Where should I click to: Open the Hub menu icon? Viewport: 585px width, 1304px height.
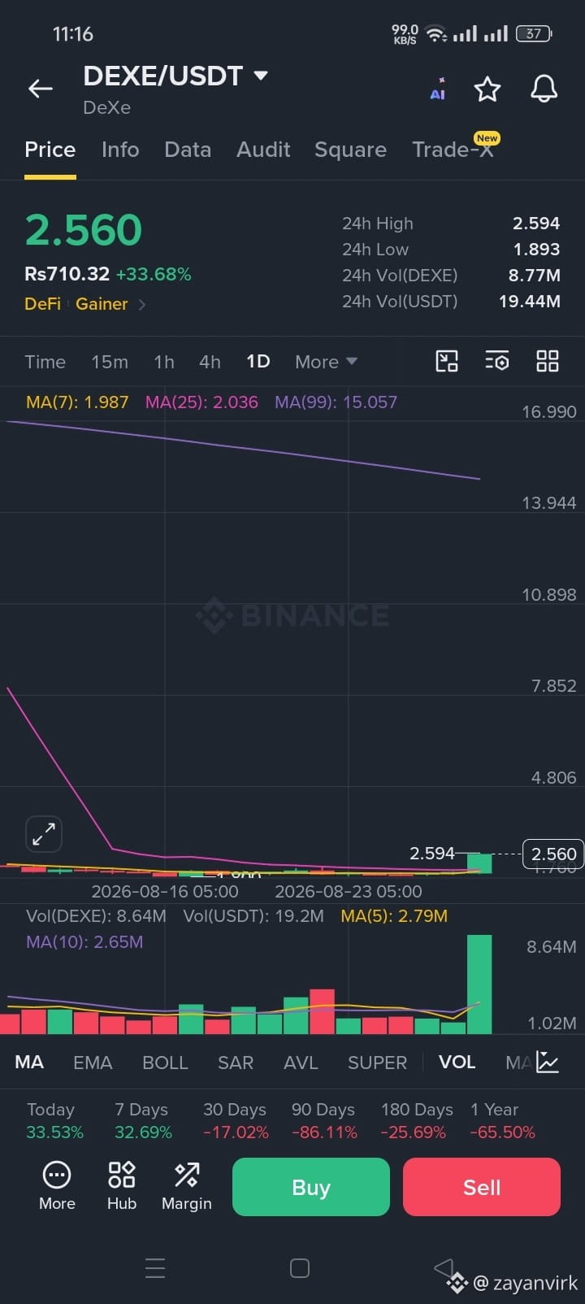pos(122,1186)
